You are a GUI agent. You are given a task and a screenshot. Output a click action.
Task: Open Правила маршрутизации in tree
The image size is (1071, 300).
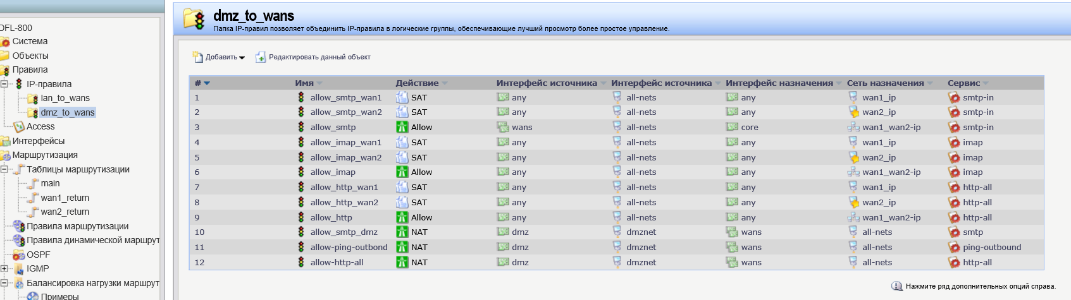77,226
